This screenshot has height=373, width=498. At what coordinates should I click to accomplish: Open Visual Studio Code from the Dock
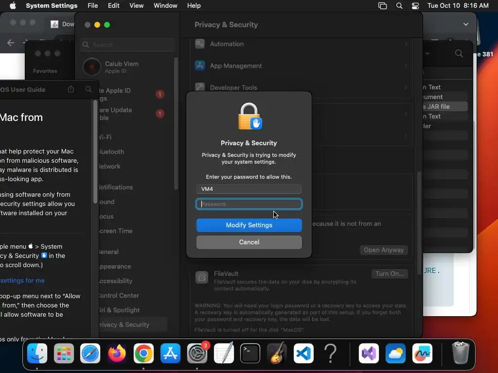(x=303, y=353)
